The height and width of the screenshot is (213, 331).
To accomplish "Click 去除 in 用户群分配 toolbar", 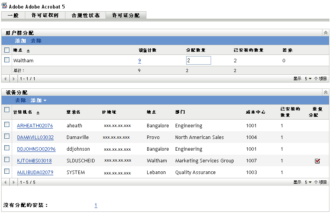I will click(36, 41).
